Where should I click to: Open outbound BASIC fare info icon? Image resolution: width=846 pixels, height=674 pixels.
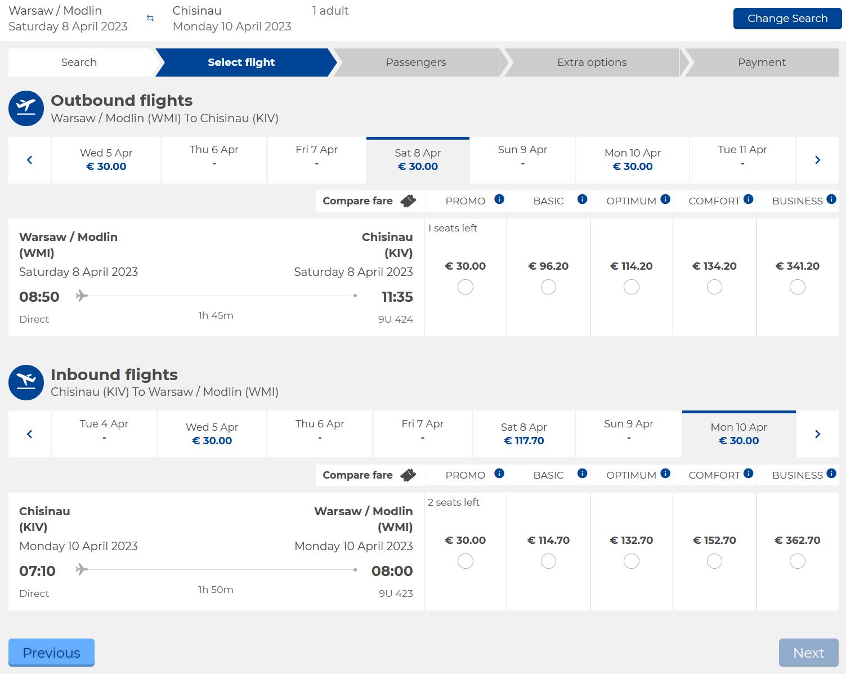tap(583, 199)
